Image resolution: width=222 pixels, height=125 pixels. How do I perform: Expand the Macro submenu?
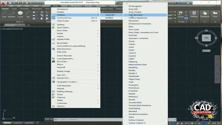(76, 65)
